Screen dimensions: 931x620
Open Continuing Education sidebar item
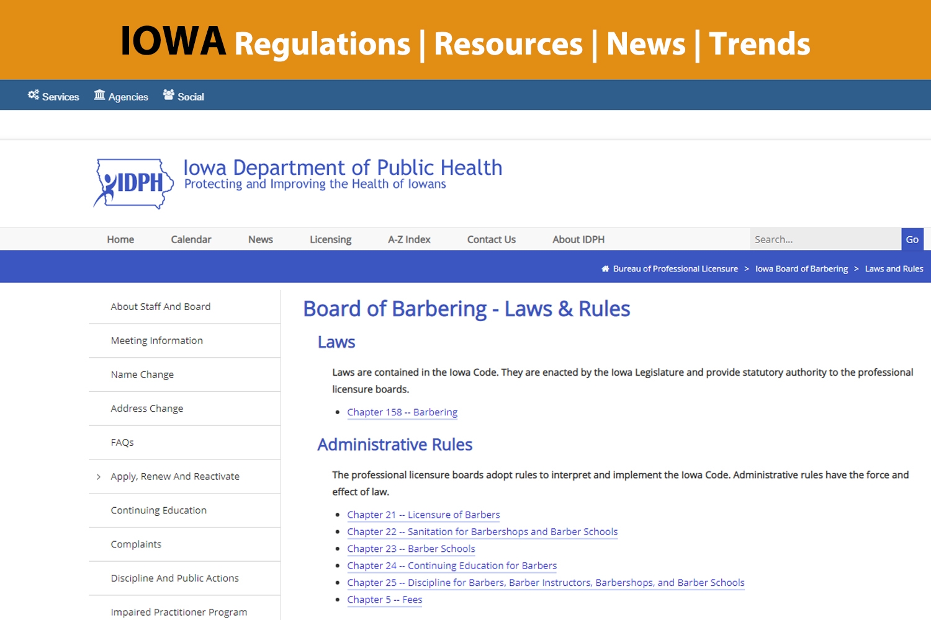click(158, 510)
